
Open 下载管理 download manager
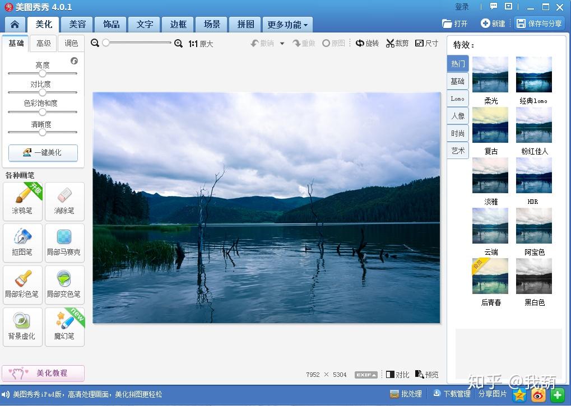[x=452, y=394]
